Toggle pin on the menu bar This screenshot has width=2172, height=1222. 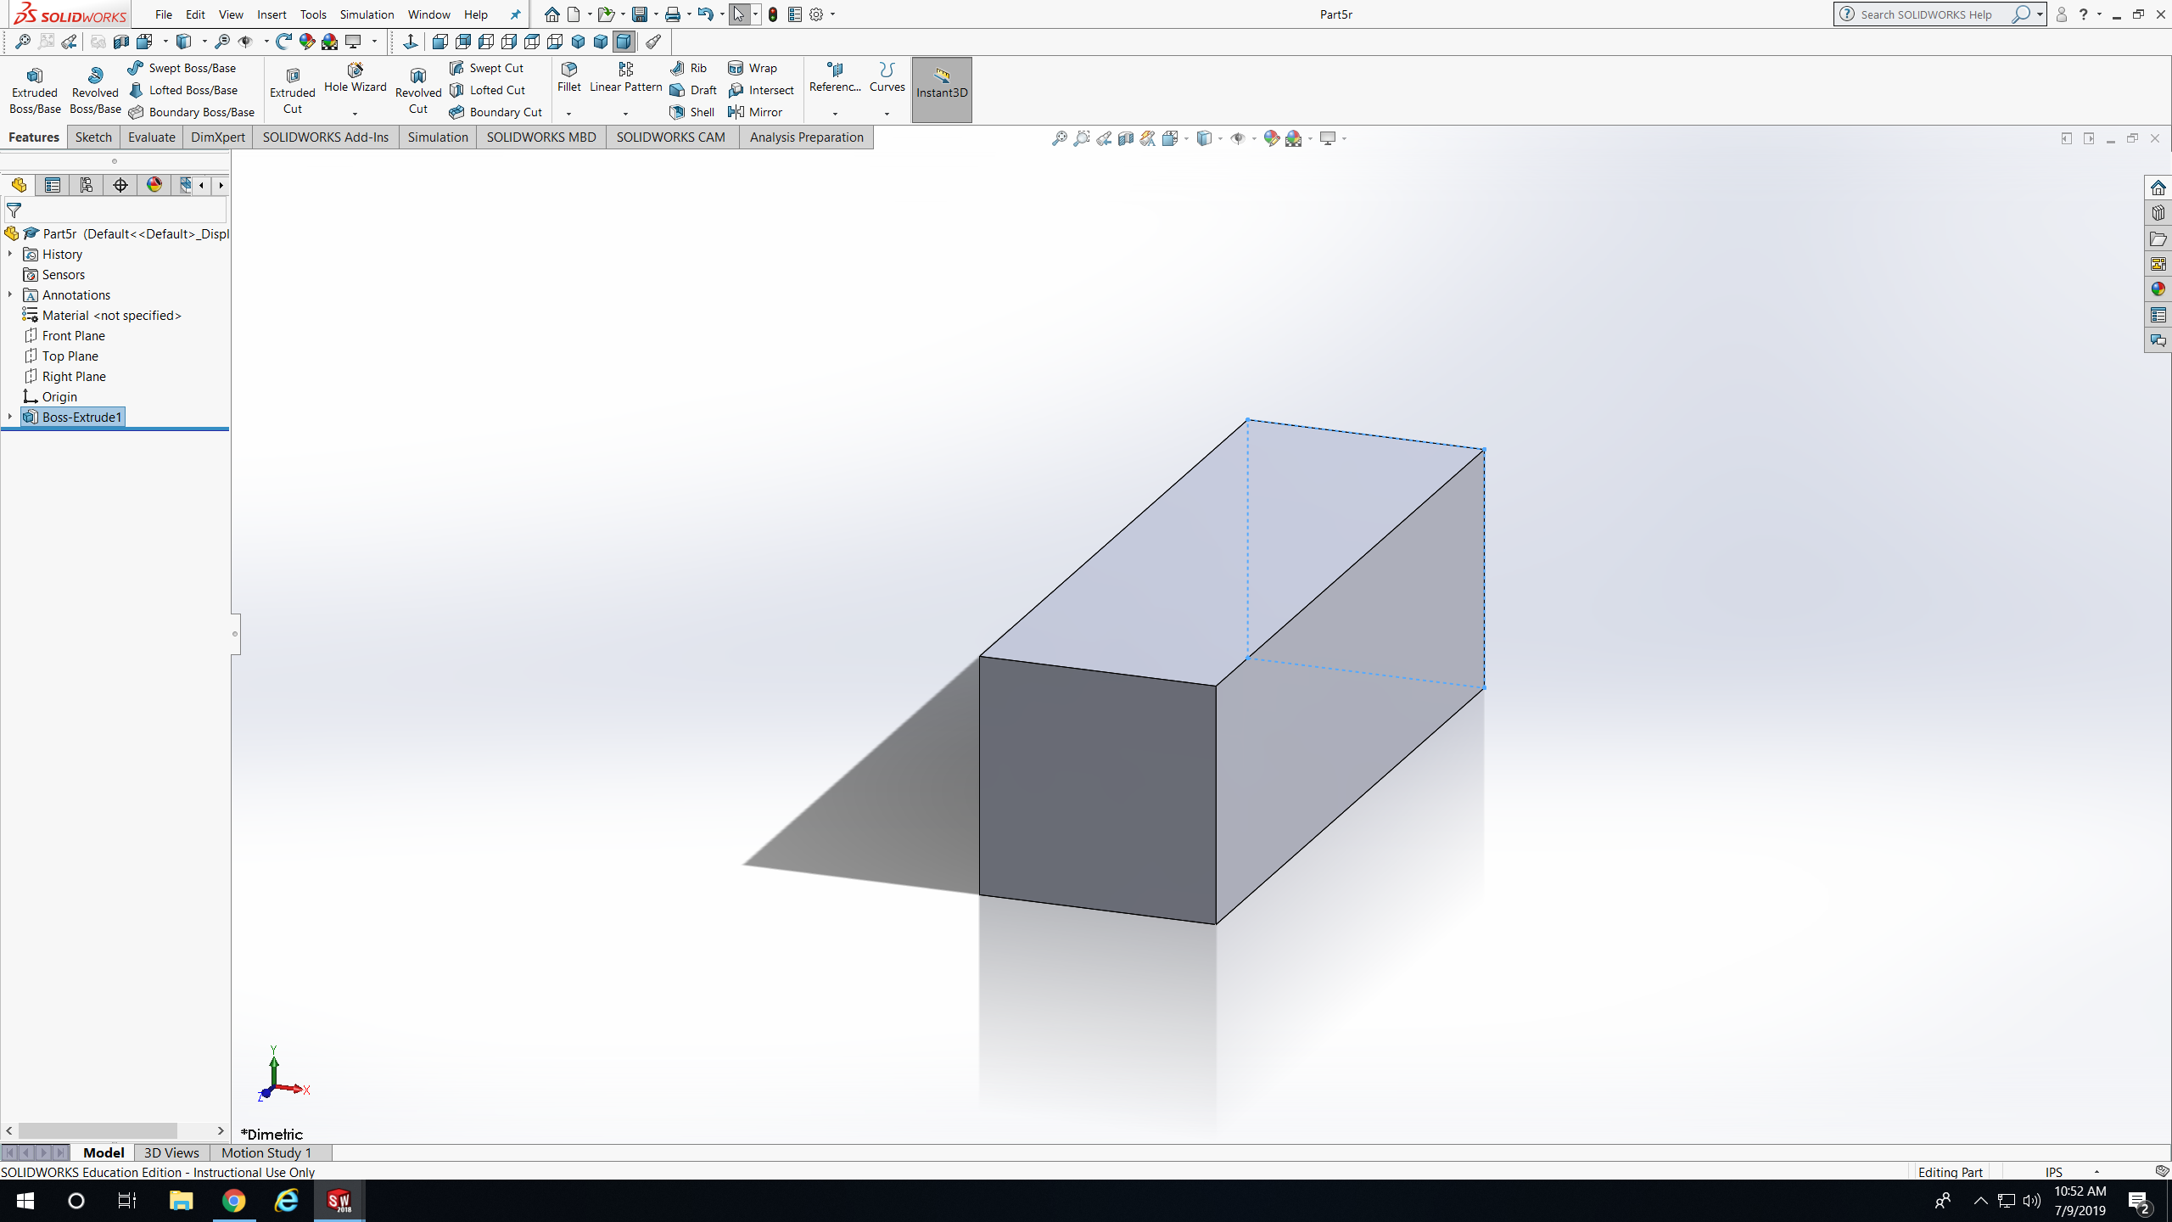[x=515, y=14]
